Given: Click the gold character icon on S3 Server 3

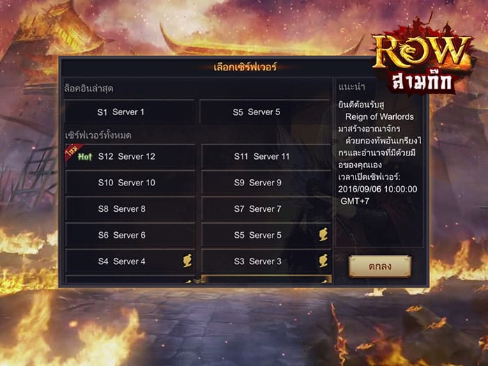Looking at the screenshot, I should (323, 261).
